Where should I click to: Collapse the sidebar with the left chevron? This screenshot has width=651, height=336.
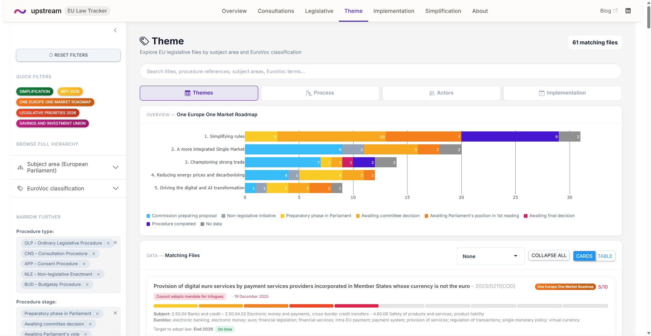pyautogui.click(x=115, y=30)
